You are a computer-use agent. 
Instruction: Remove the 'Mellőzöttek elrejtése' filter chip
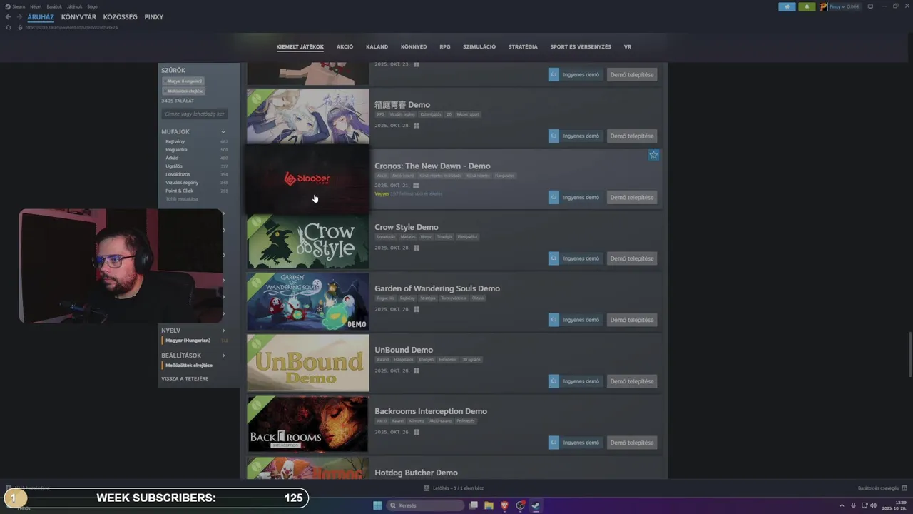(184, 91)
